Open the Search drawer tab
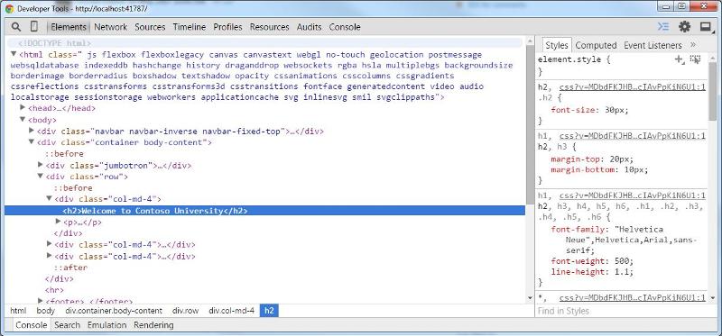Viewport: 722px width, 336px height. (67, 325)
